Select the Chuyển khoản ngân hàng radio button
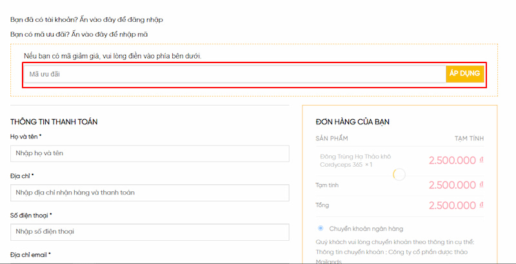 [x=321, y=229]
